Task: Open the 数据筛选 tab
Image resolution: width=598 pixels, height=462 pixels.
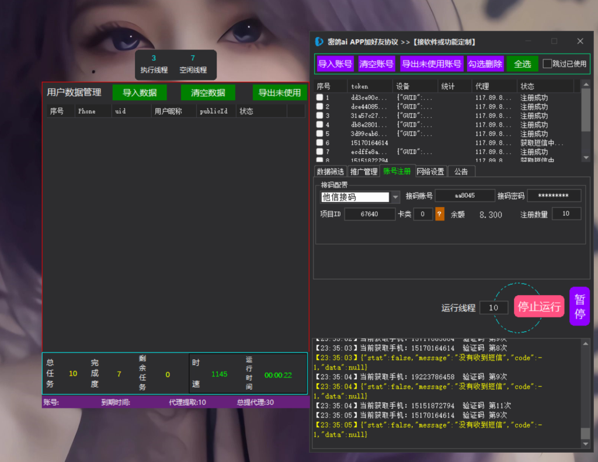Action: (331, 171)
